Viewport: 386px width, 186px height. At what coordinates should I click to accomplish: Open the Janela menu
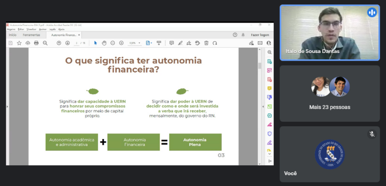tap(52, 29)
